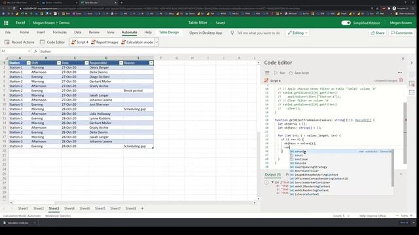Open the Comments pane
Image resolution: width=419 pixels, height=235 pixels.
[x=401, y=33]
